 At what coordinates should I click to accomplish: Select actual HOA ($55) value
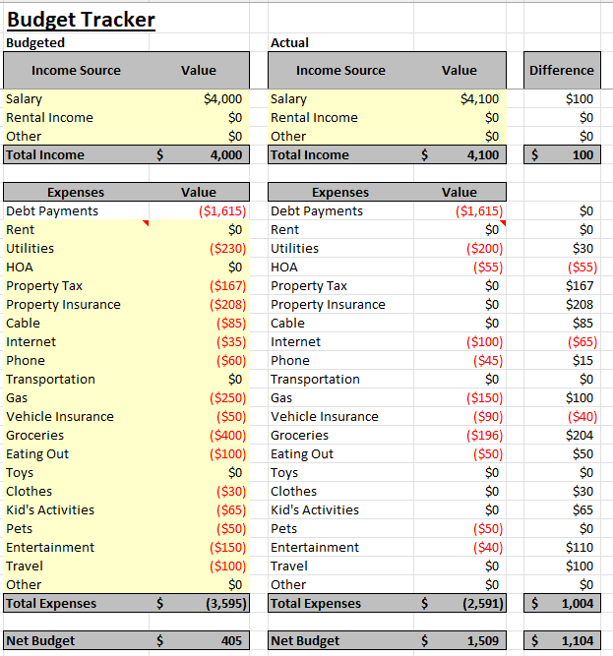point(488,267)
